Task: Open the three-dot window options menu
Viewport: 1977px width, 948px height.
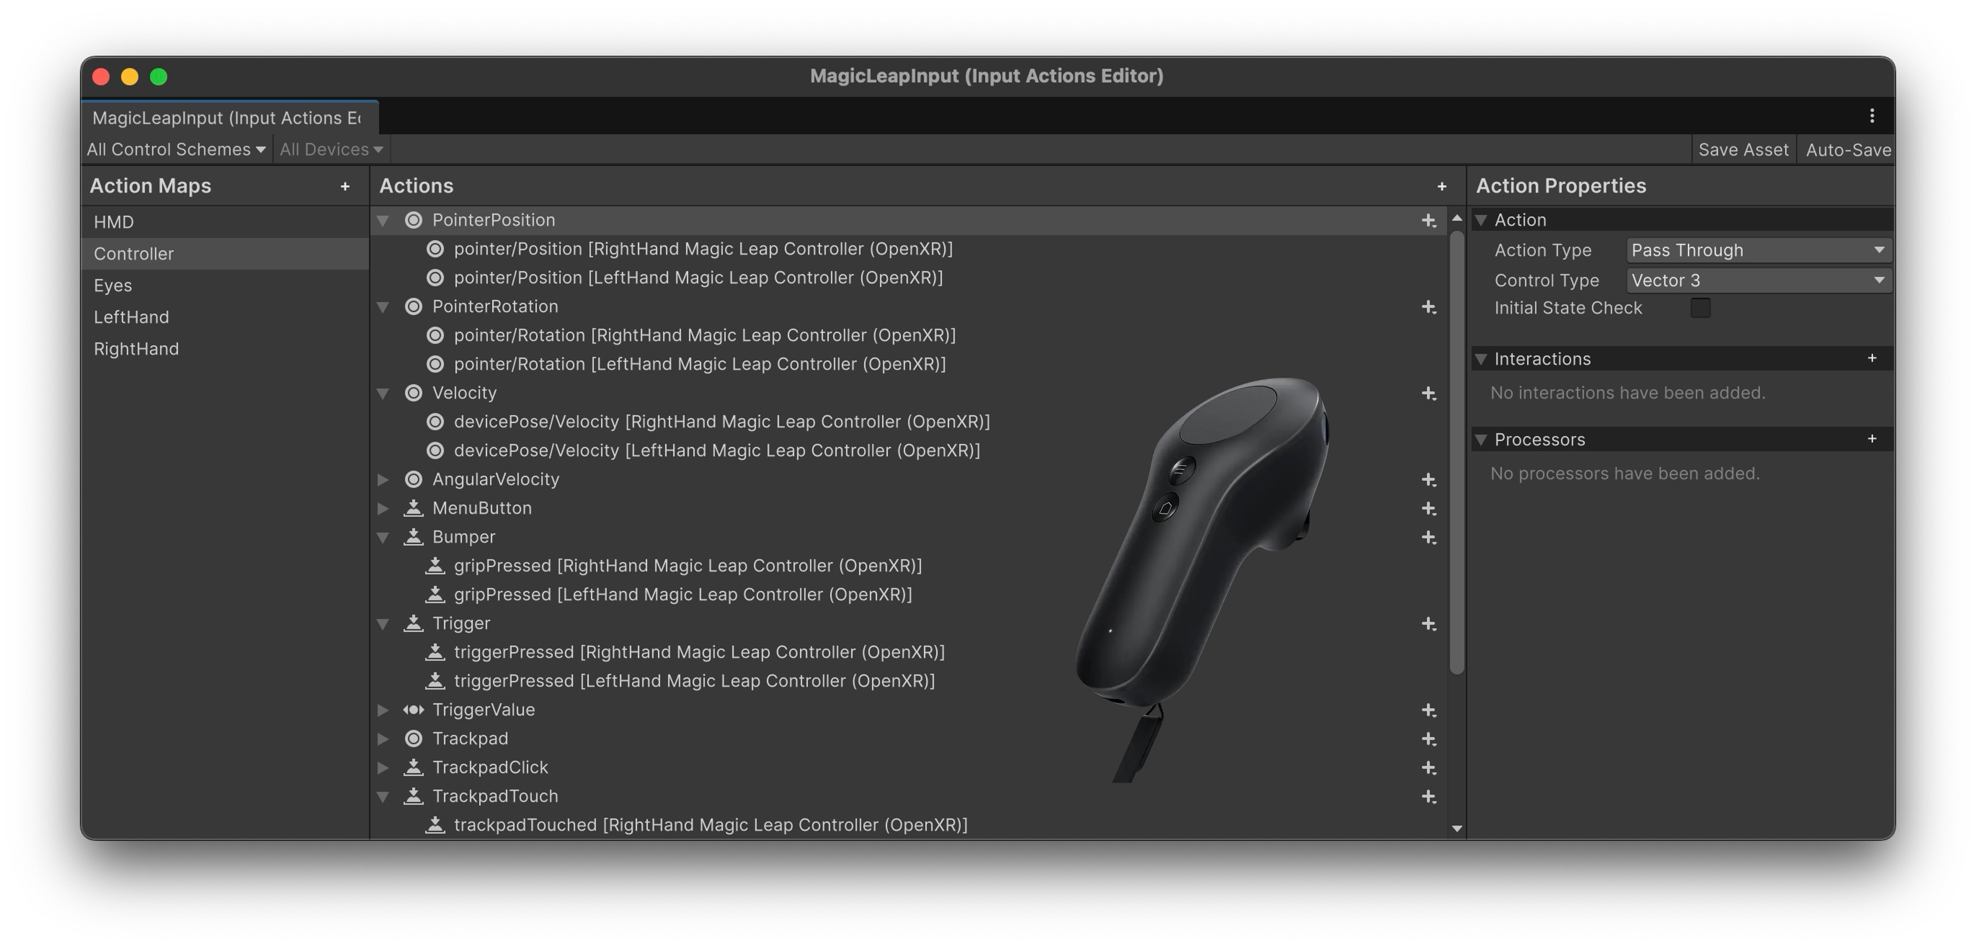Action: pyautogui.click(x=1871, y=116)
